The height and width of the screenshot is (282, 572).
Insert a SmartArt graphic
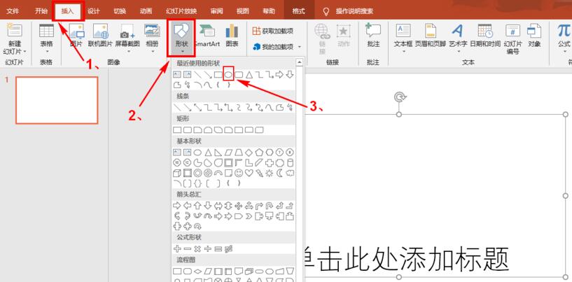(x=207, y=36)
